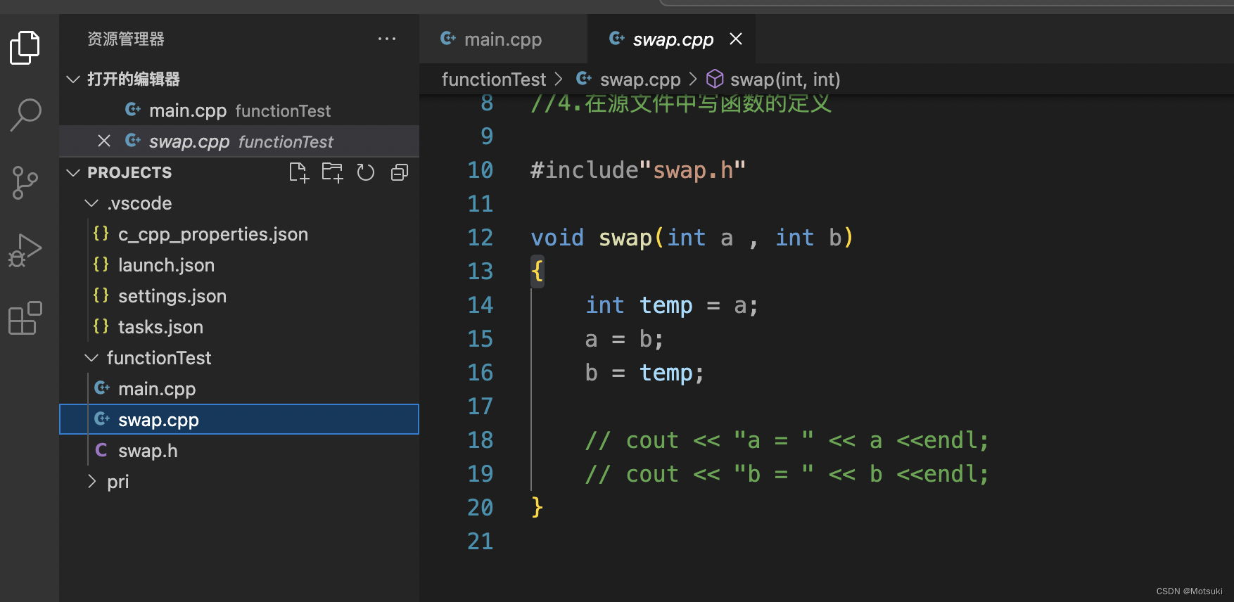Click the C icon beside swap.h

101,450
